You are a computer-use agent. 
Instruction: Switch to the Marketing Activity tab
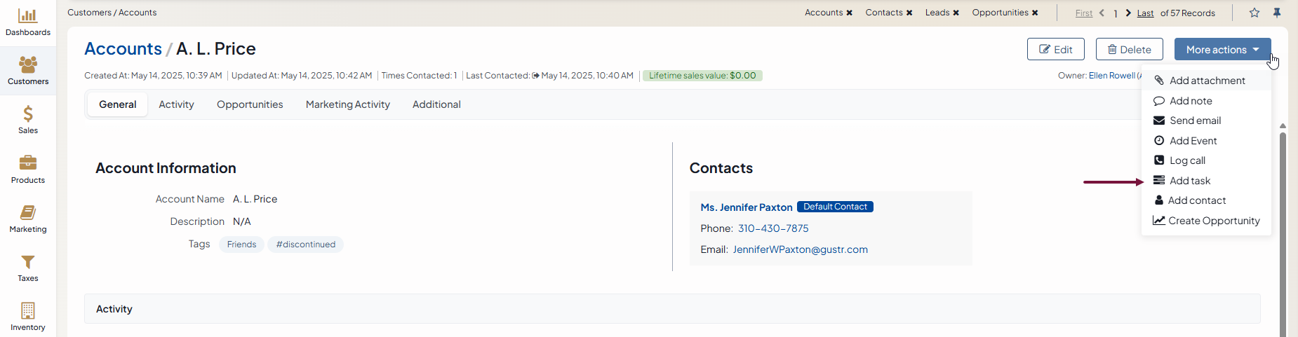[347, 104]
